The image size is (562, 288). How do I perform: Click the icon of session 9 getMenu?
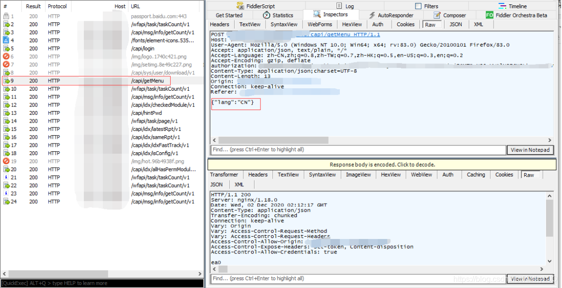[6, 80]
